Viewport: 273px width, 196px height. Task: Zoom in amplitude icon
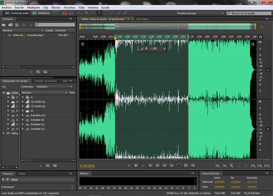[218, 166]
